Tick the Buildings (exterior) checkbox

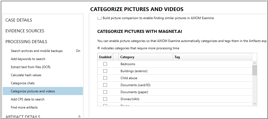[105, 71]
